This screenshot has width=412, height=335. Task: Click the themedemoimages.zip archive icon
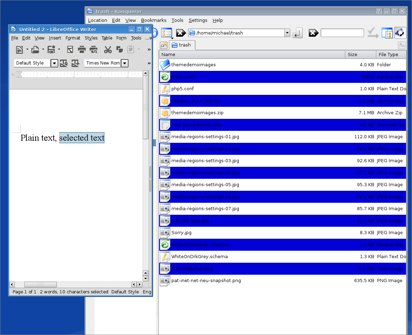[165, 113]
